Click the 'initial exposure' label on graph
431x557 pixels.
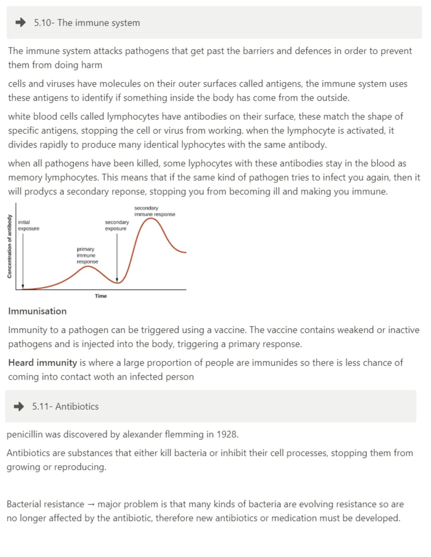tap(29, 225)
